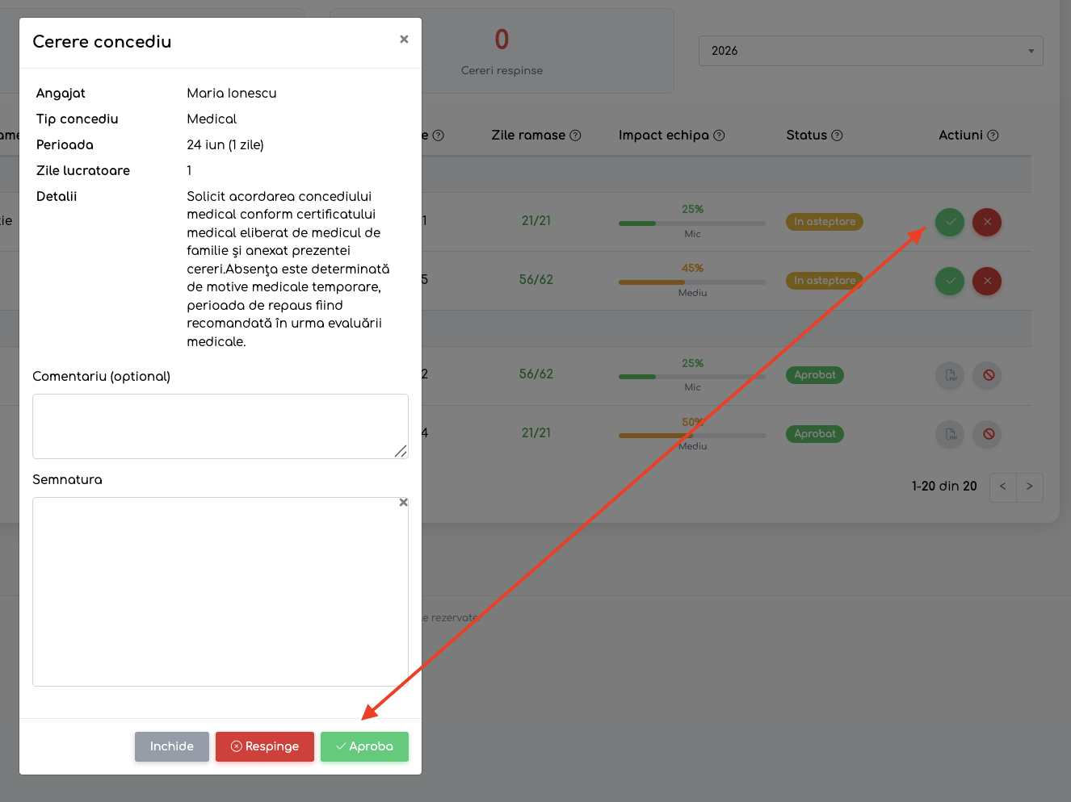Go to previous page of results
Viewport: 1071px width, 802px height.
pyautogui.click(x=1003, y=487)
